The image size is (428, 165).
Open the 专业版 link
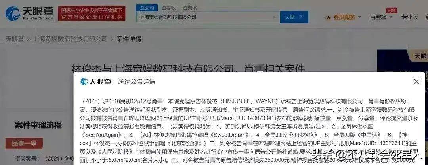click(409, 17)
